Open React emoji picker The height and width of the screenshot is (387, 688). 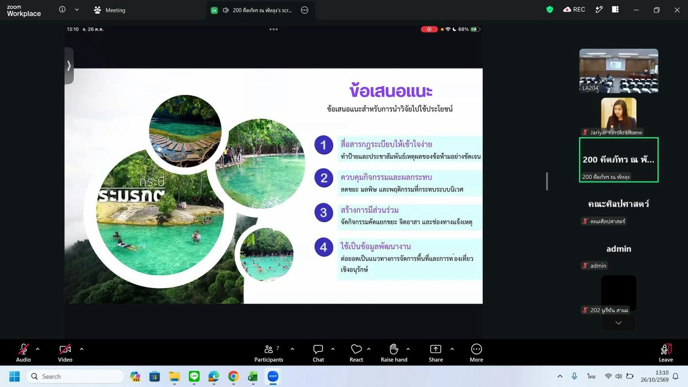356,353
